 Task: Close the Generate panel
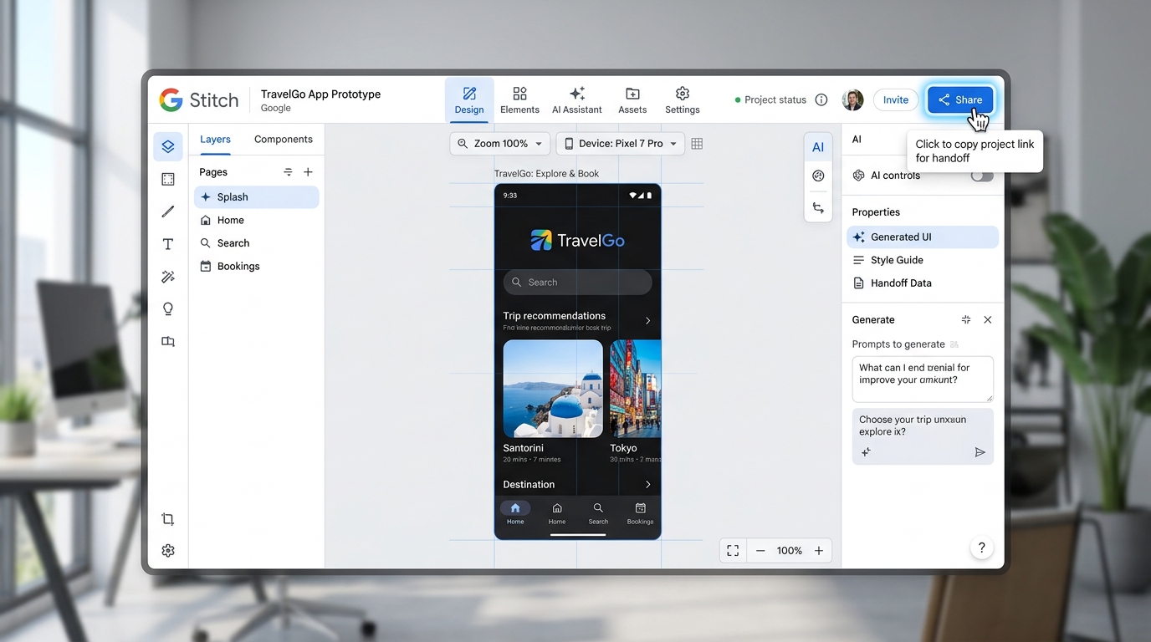(988, 319)
